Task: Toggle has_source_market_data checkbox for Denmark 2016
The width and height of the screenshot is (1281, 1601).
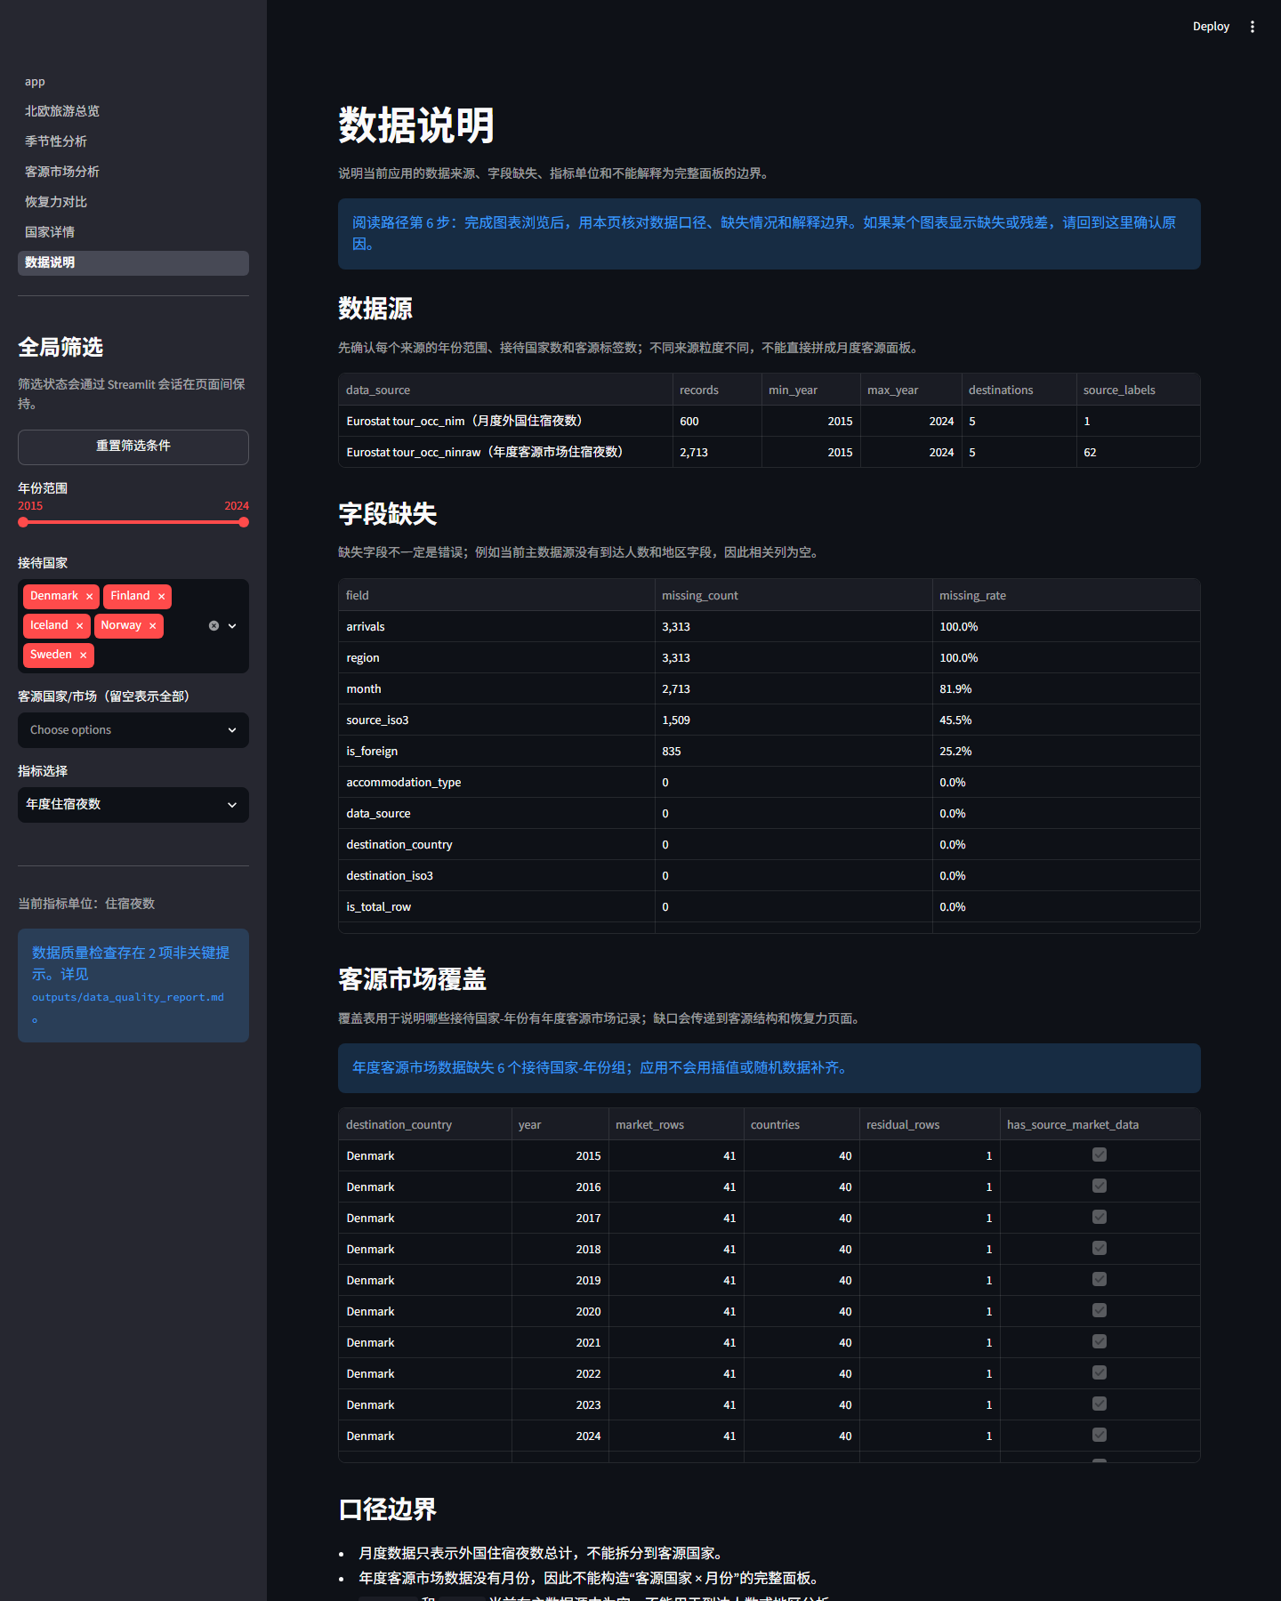Action: click(1100, 1186)
